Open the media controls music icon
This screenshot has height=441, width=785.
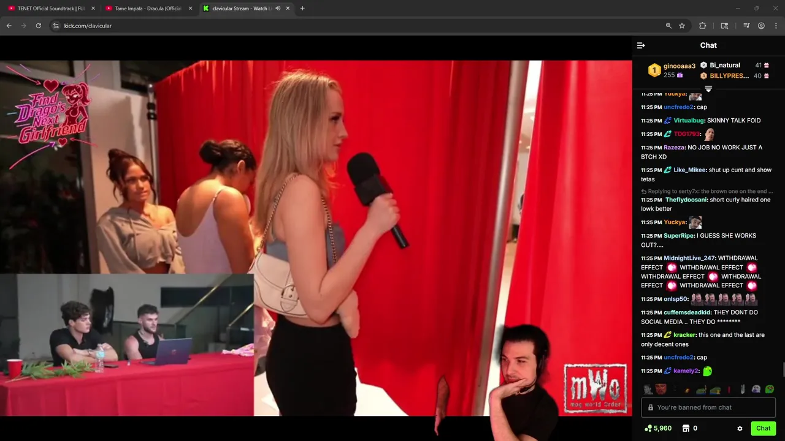(746, 26)
